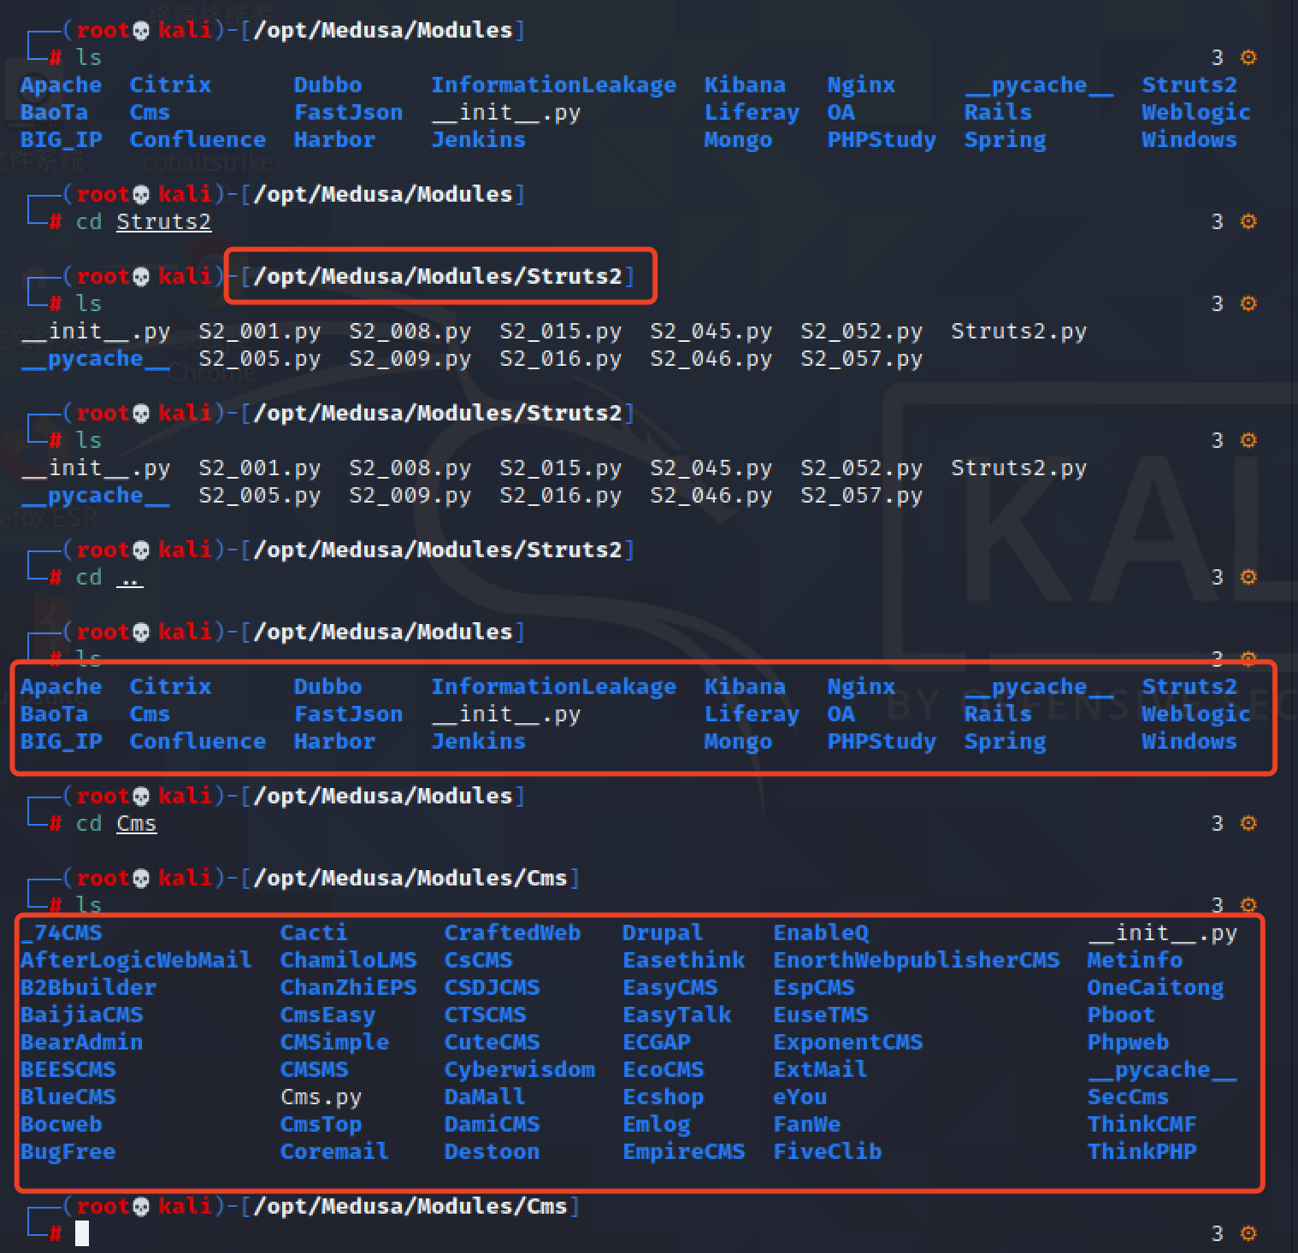Click the Metinfo directory name
The width and height of the screenshot is (1298, 1253).
coord(1135,961)
